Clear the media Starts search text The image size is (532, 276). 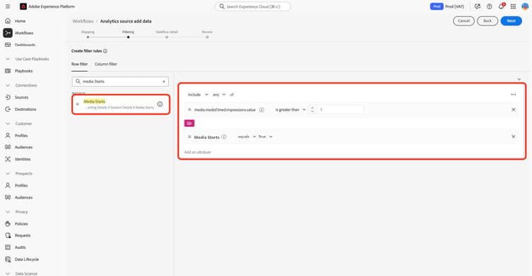164,82
